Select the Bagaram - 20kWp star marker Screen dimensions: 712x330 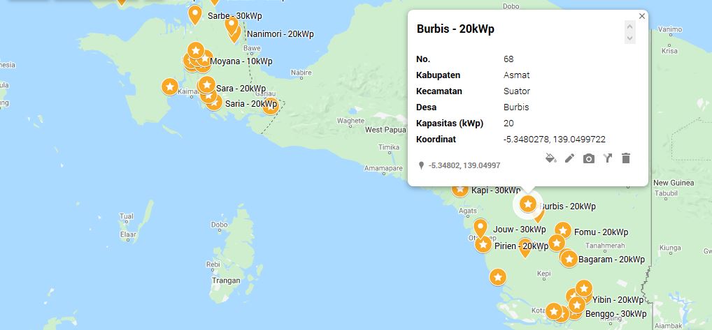coord(569,259)
